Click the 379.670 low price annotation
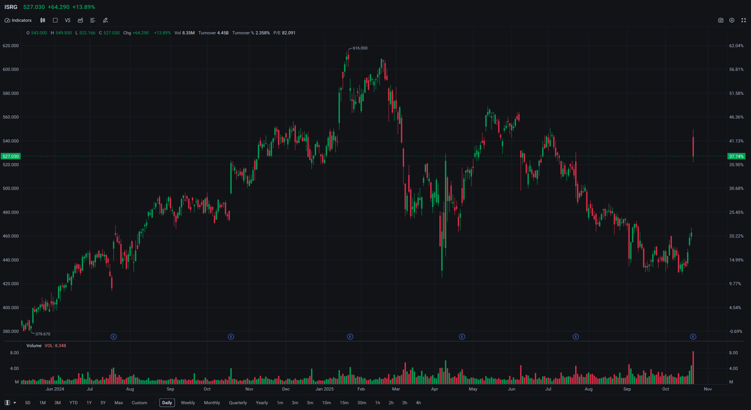Image resolution: width=751 pixels, height=410 pixels. click(x=43, y=334)
